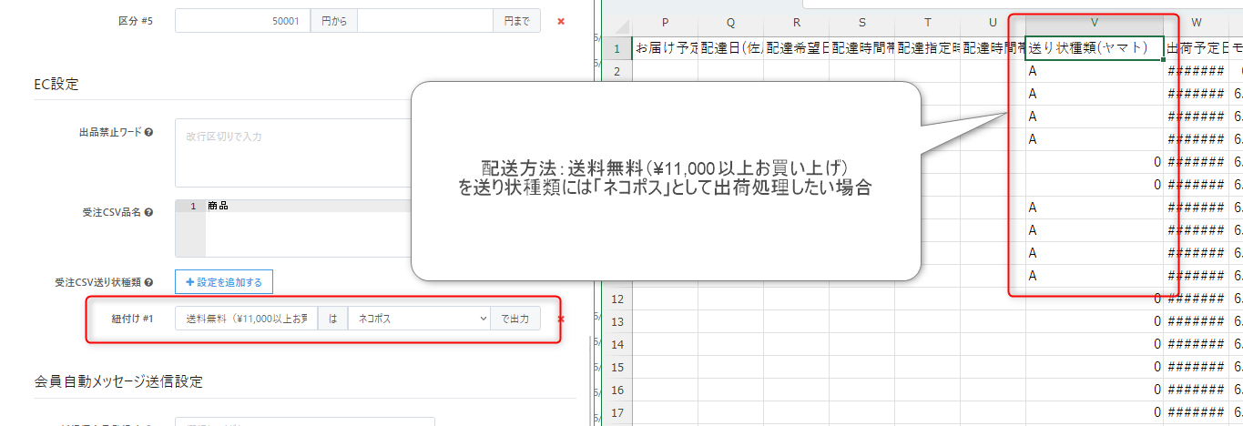Viewport: 1243px width, 426px height.
Task: Select row 17 header in Excel
Action: (x=616, y=412)
